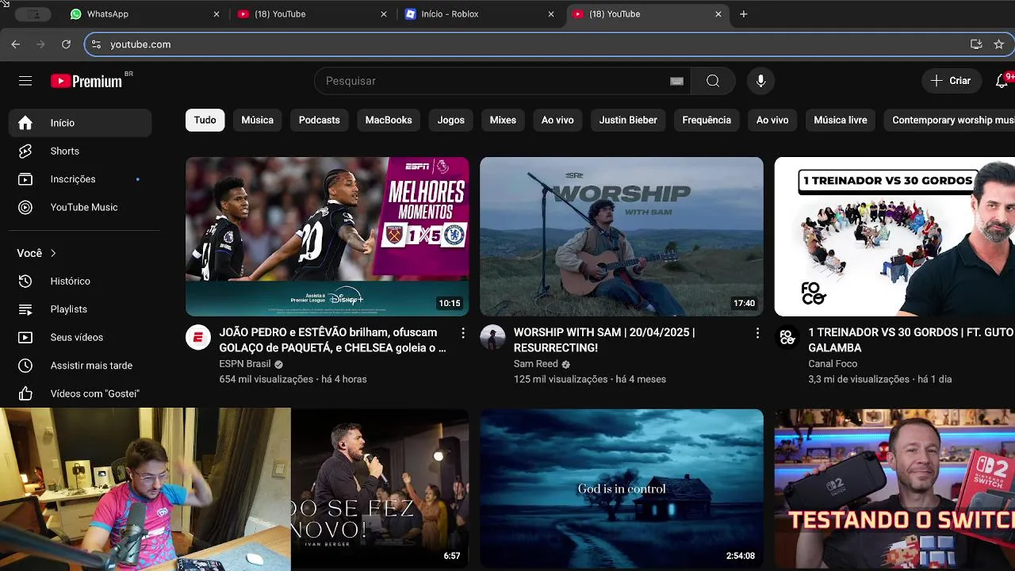Open Canal Foco channel name link
1015x571 pixels.
point(833,364)
